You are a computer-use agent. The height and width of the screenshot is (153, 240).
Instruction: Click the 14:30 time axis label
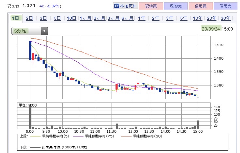[x=182, y=131]
